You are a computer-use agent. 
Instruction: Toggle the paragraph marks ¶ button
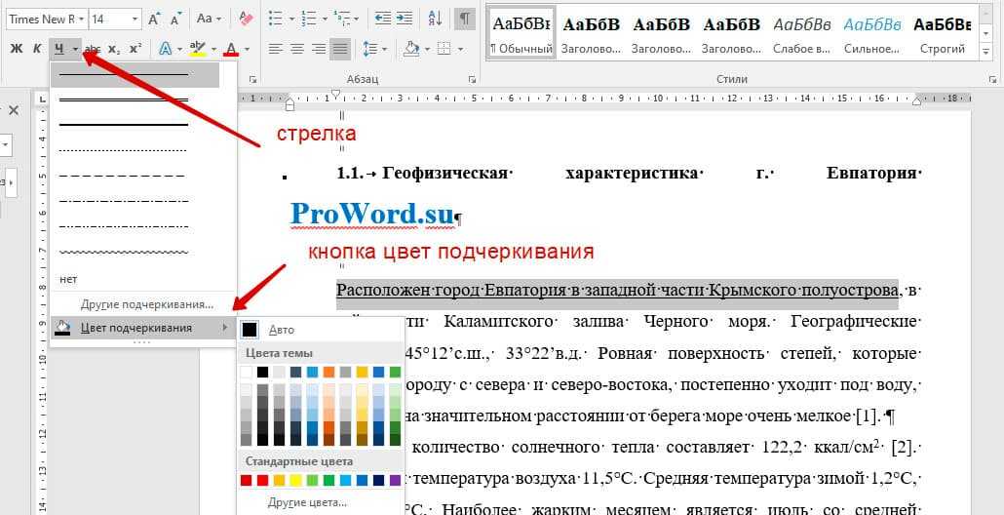pos(465,19)
